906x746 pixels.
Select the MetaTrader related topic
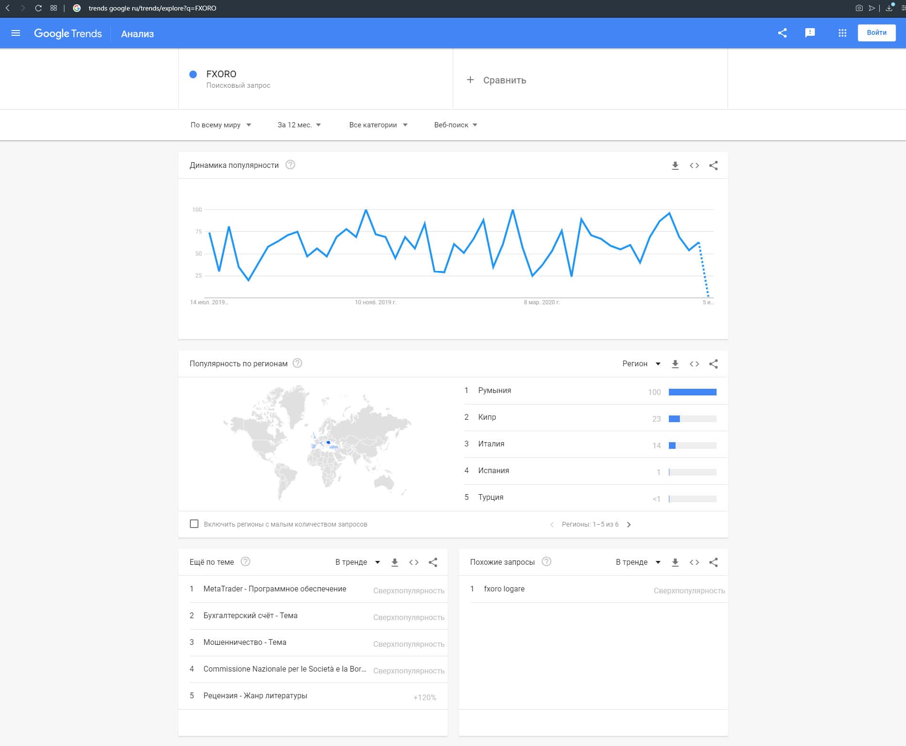point(274,589)
